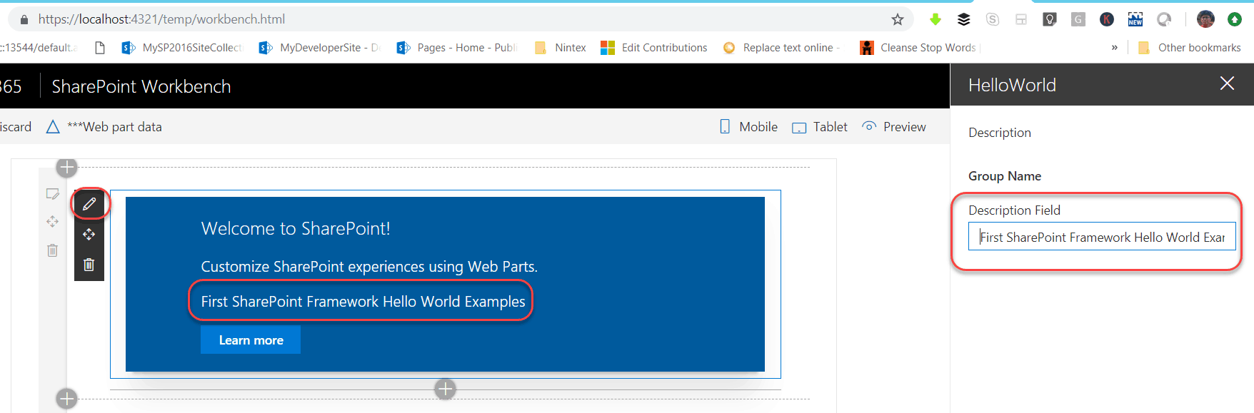Click the grey delete section trash icon

(x=53, y=250)
